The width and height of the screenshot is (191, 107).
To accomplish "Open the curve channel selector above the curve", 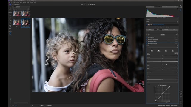I will (x=163, y=85).
